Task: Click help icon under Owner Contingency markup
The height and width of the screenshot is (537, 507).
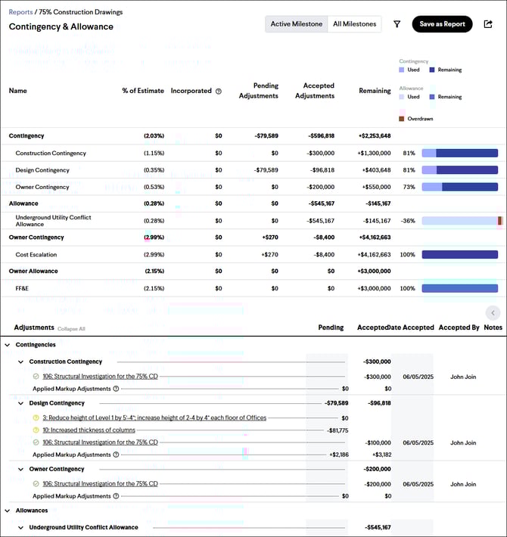Action: click(116, 496)
